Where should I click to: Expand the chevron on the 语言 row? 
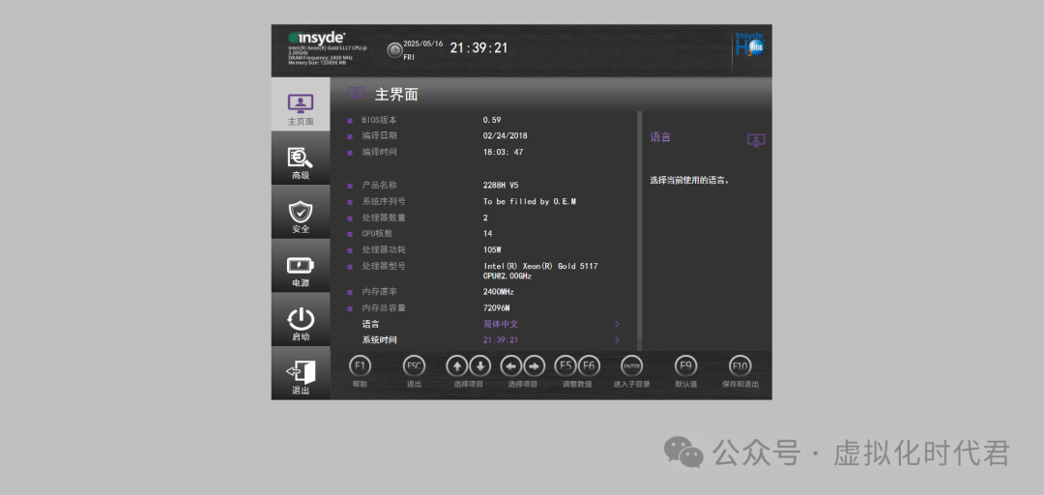click(x=617, y=324)
